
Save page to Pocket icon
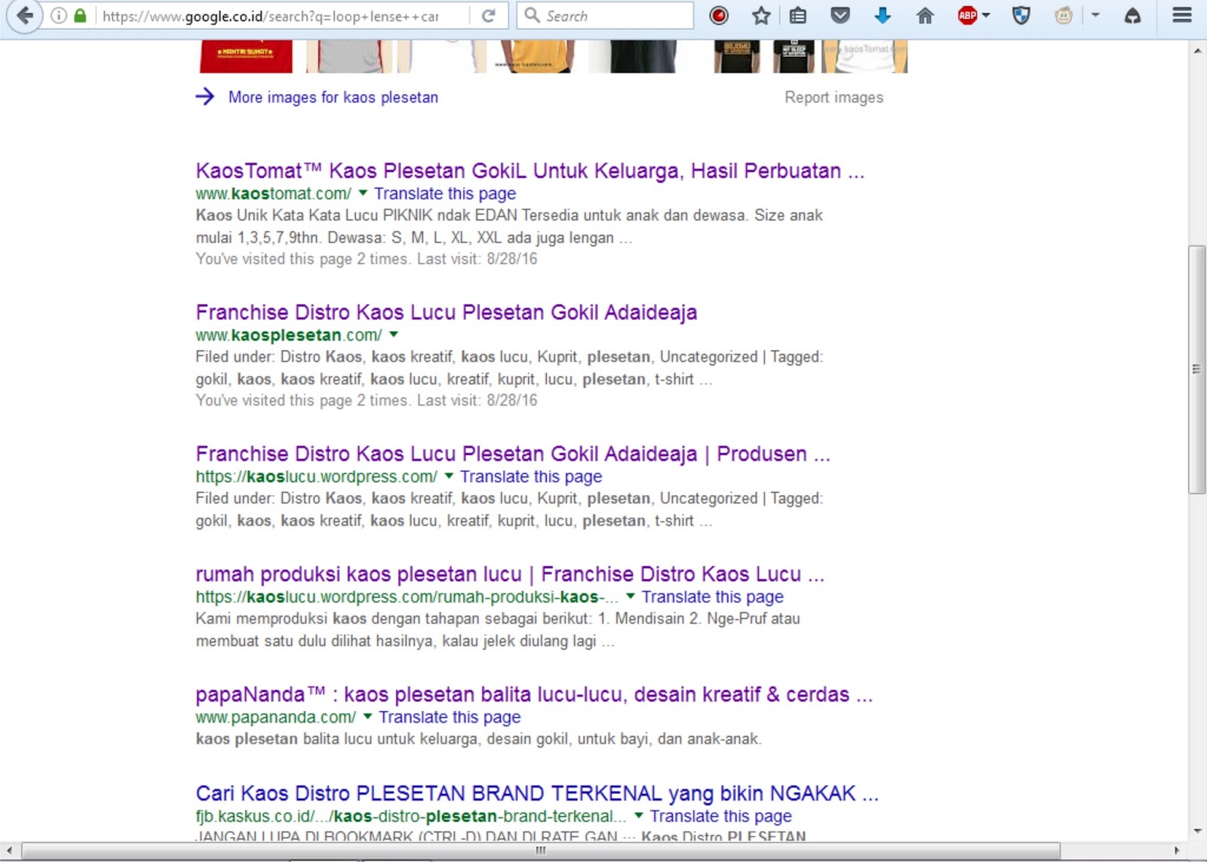click(x=840, y=15)
